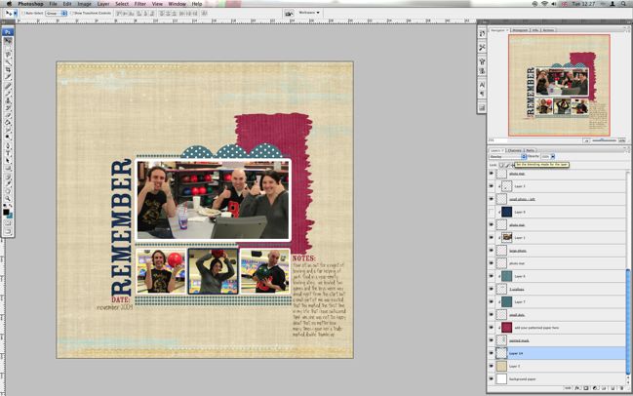Screen dimensions: 633x396
Task: Toggle Quick Mask mode button
Action: (x=8, y=222)
